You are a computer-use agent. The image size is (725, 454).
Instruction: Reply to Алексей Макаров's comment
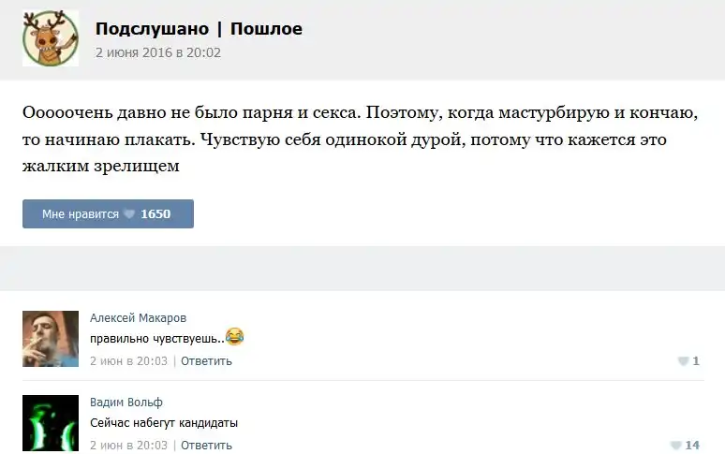(x=206, y=360)
